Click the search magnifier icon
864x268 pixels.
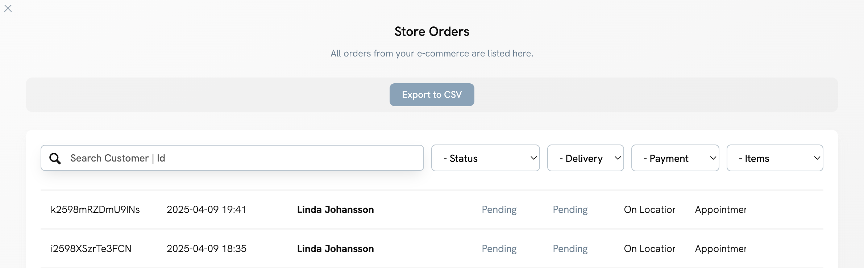pos(55,158)
